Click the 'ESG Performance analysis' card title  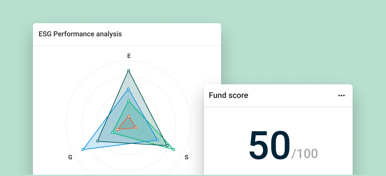point(80,34)
